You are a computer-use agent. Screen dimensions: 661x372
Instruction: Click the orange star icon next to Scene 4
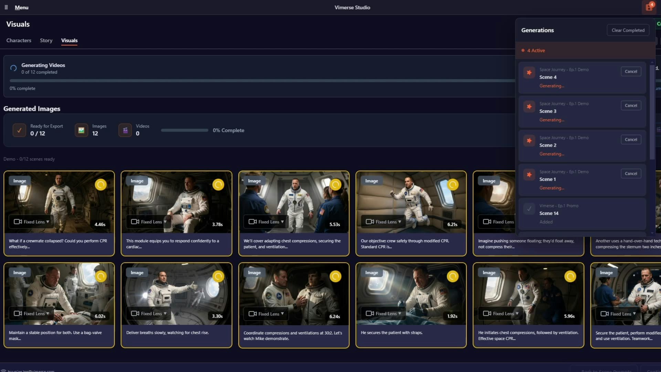click(529, 73)
